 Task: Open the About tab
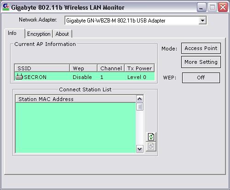click(x=62, y=34)
